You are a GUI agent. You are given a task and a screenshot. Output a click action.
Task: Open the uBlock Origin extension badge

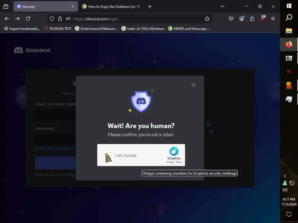point(263,18)
